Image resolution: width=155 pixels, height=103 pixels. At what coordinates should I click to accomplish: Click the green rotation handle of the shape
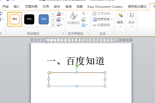[77, 66]
